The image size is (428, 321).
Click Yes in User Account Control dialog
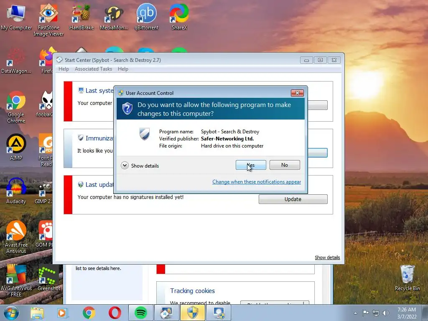click(251, 165)
